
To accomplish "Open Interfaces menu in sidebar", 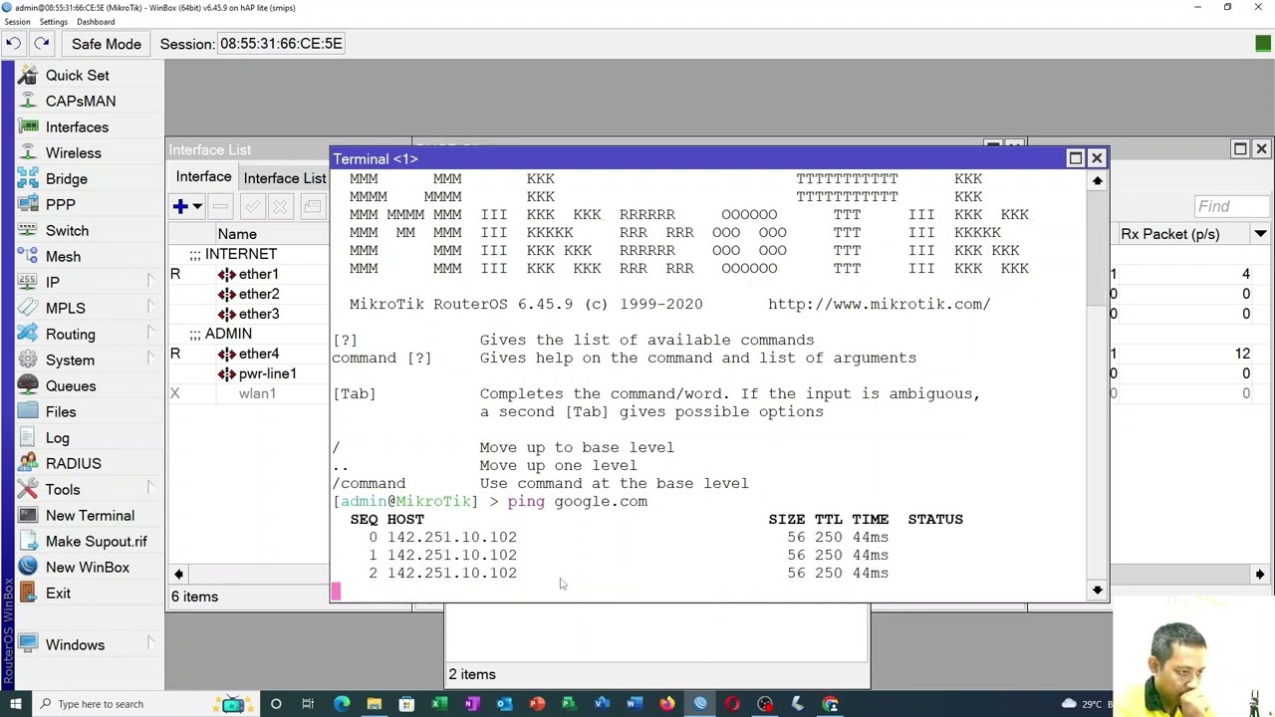I will [x=77, y=127].
